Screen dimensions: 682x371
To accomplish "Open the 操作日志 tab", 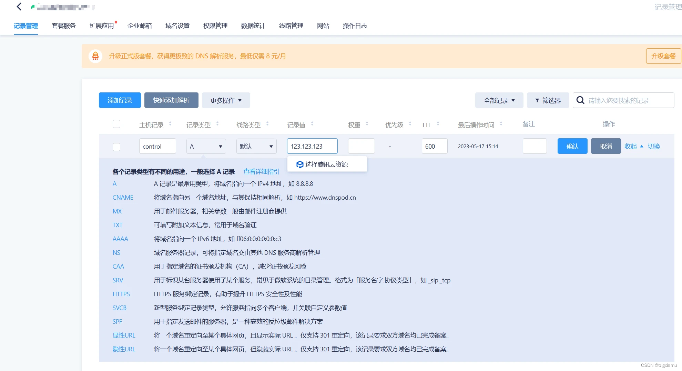I will coord(355,26).
